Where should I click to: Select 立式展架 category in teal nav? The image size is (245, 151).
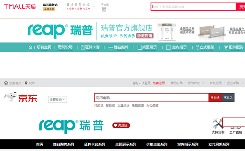pyautogui.click(x=205, y=47)
